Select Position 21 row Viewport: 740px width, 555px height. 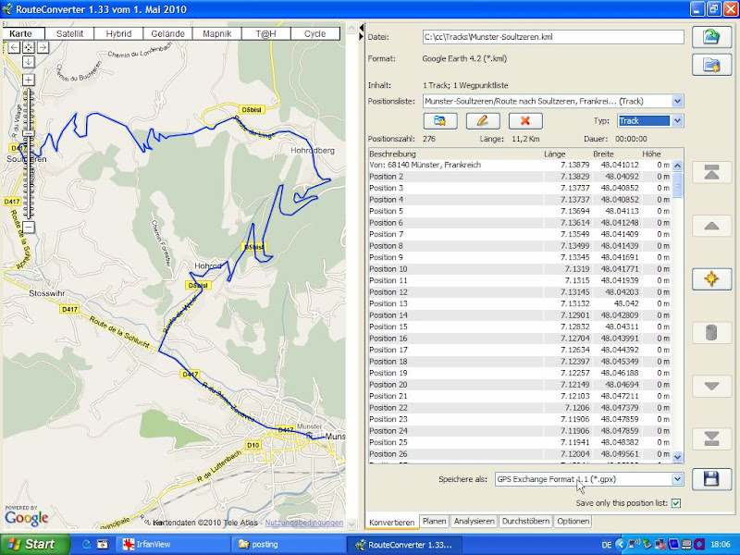pyautogui.click(x=519, y=396)
